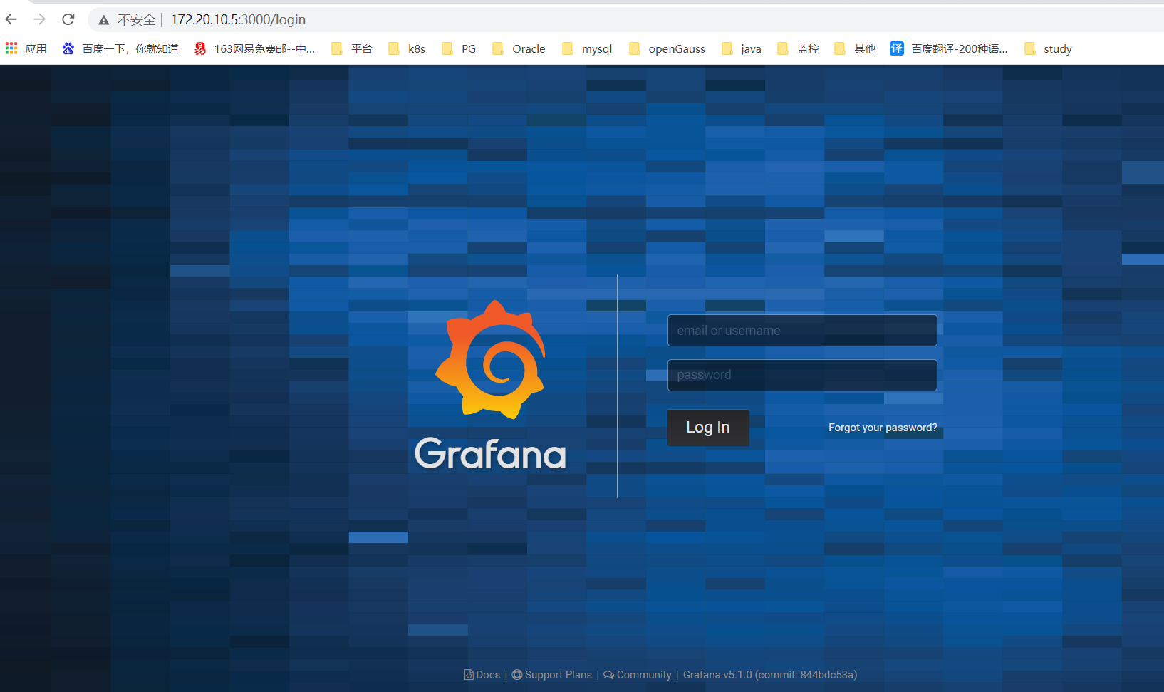The width and height of the screenshot is (1164, 692).
Task: Open the mysql bookmark folder
Action: point(587,48)
